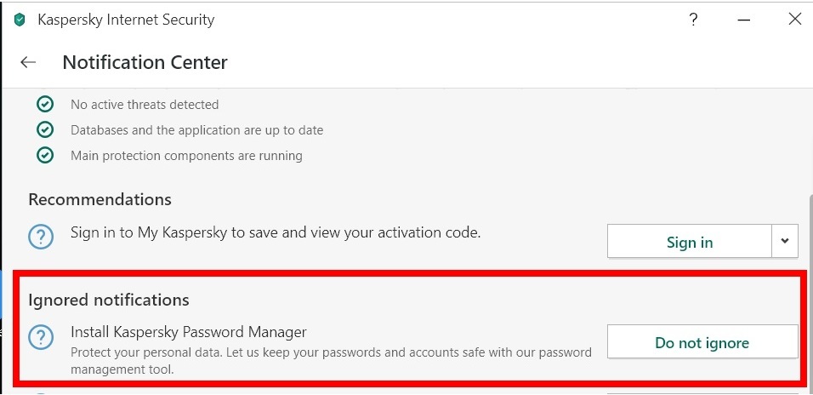
Task: Click the Sign in button
Action: coord(690,241)
